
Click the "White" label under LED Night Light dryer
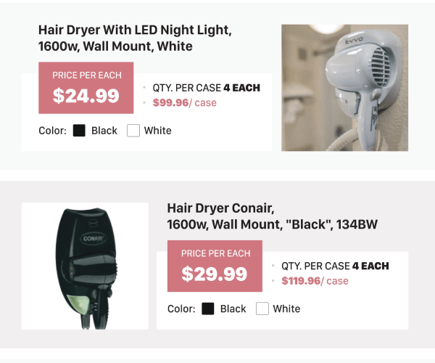(x=158, y=131)
